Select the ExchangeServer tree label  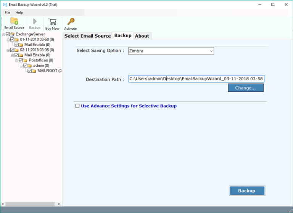30,34
